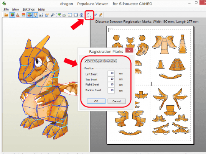Toggle the colored cube faces icon
Screen dimensions: 206x154
(x=30, y=15)
